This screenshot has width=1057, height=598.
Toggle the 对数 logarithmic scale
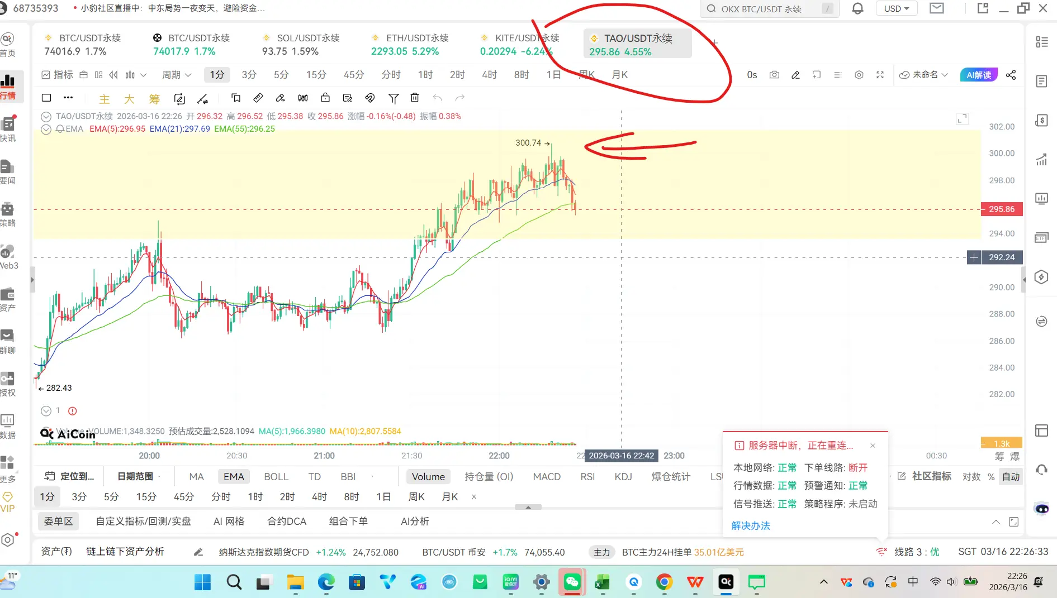(971, 477)
